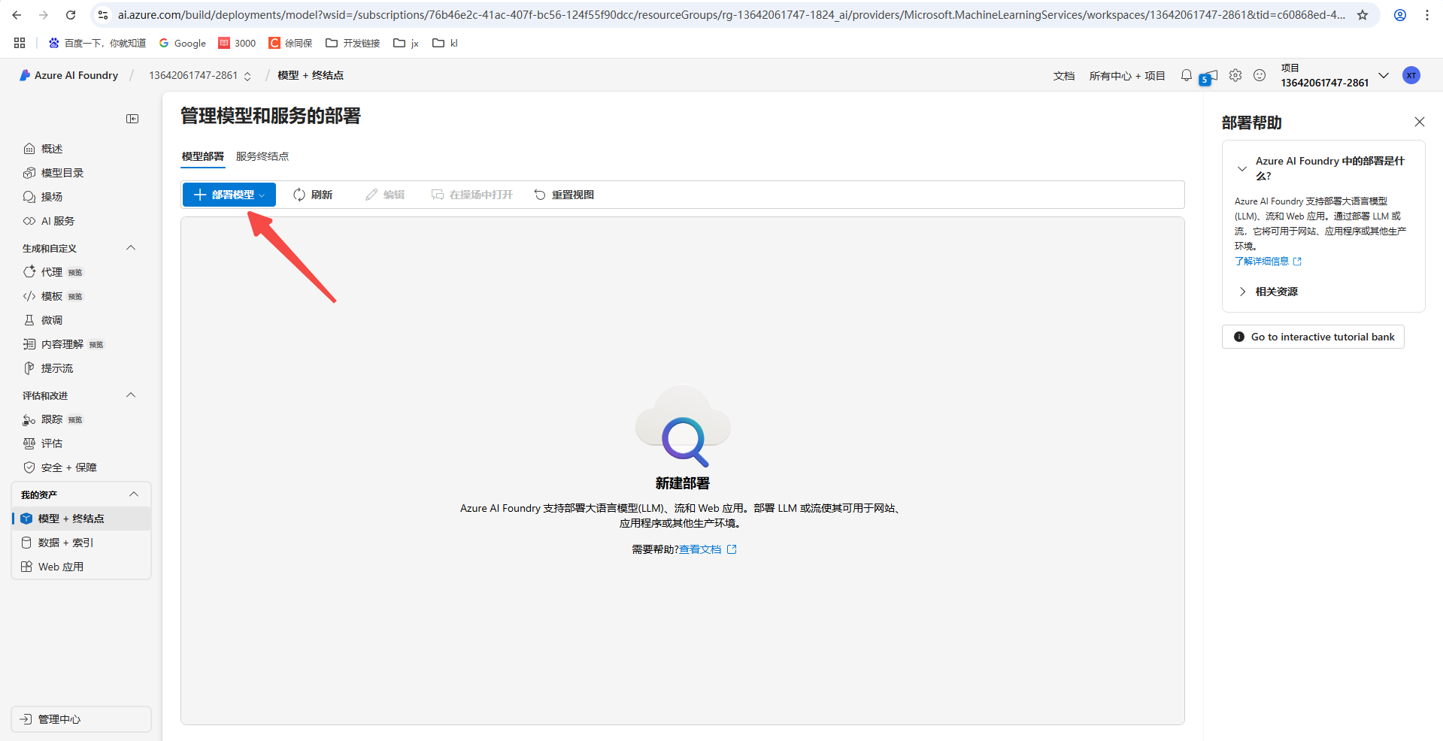Click 在操场中打开 in the toolbar
Viewport: 1443px width, 741px height.
tap(472, 195)
